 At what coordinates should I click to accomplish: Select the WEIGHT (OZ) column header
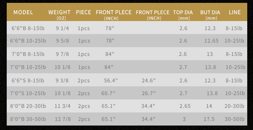[x=60, y=15]
